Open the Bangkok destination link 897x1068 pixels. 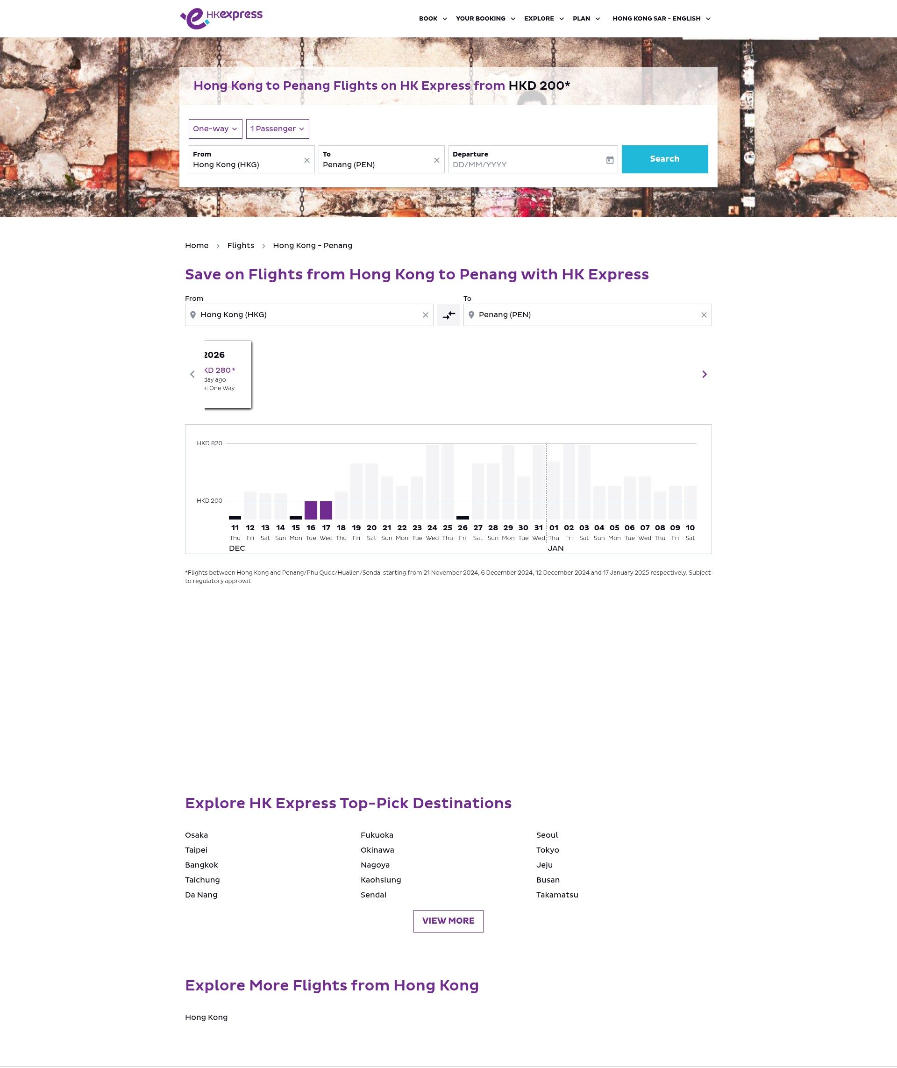click(x=201, y=865)
